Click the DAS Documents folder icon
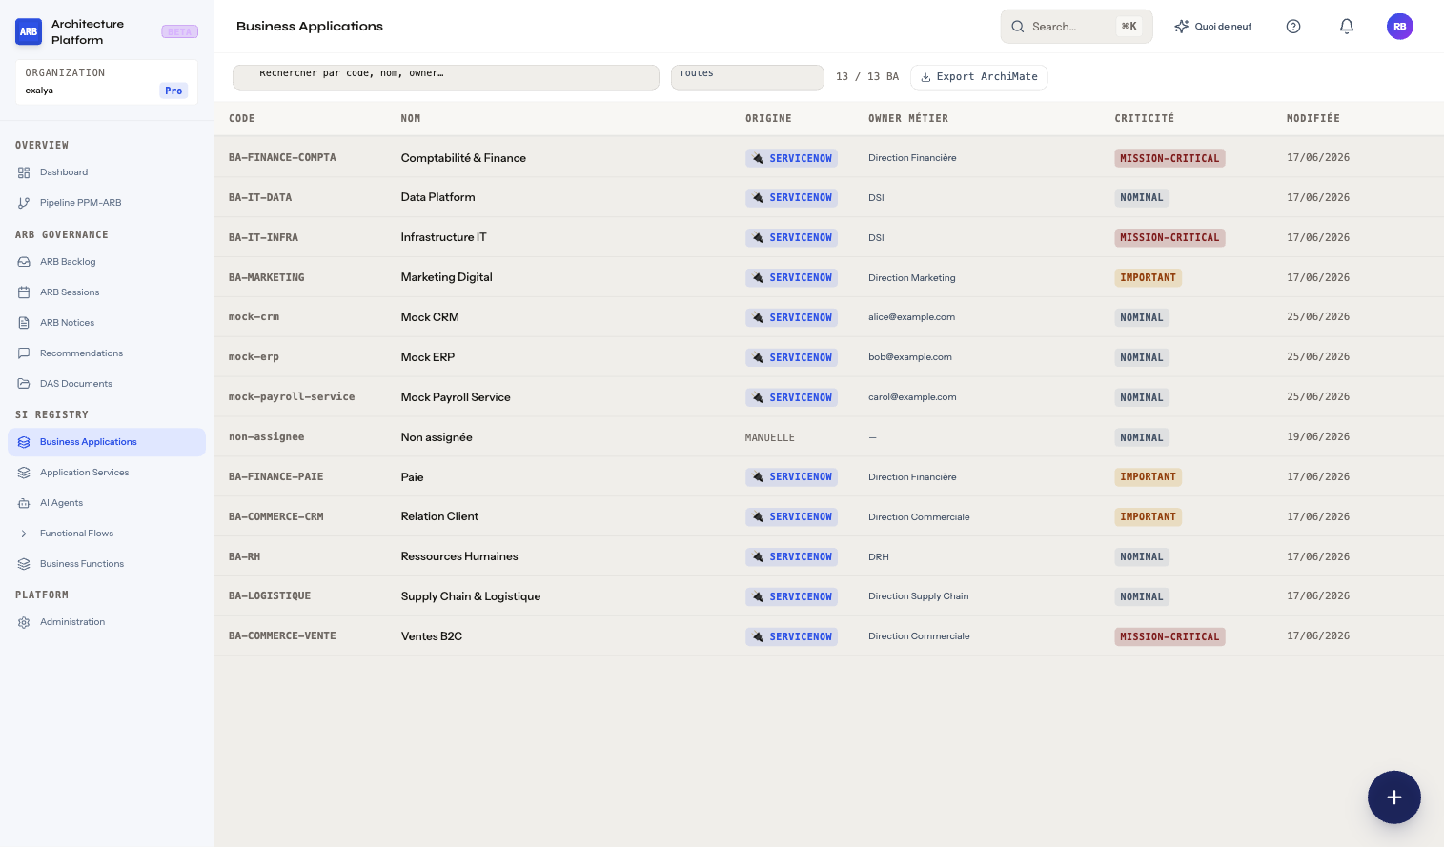The image size is (1444, 847). (24, 384)
